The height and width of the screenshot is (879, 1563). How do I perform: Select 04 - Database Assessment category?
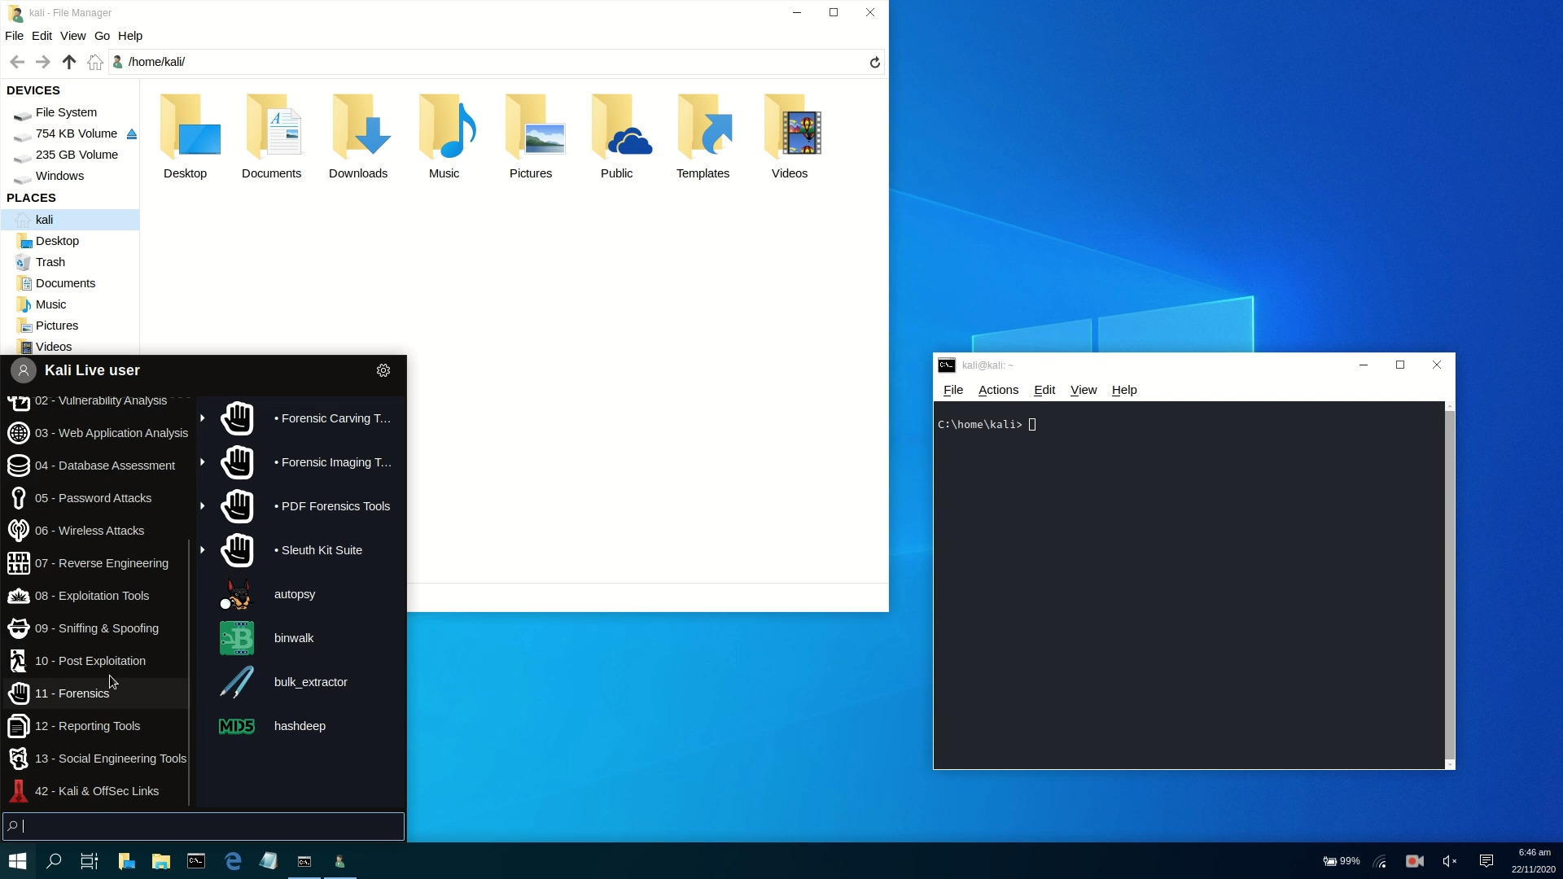98,466
